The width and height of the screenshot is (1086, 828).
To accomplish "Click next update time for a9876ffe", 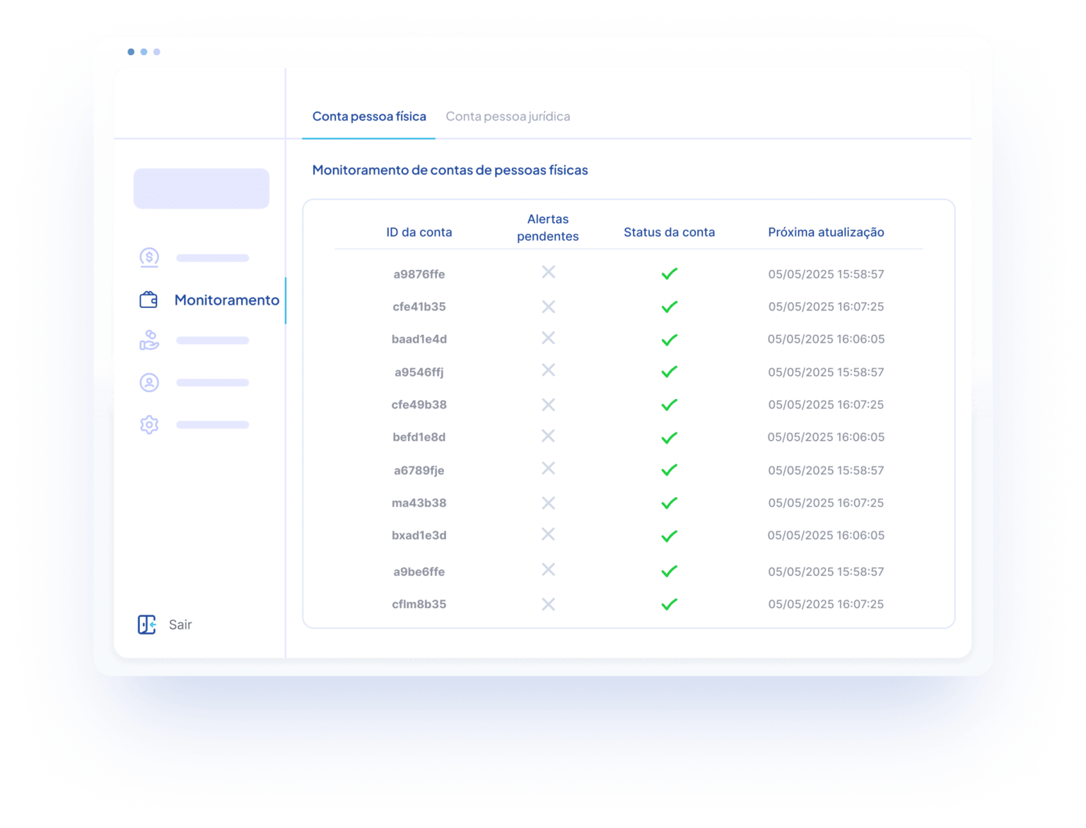I will click(826, 274).
